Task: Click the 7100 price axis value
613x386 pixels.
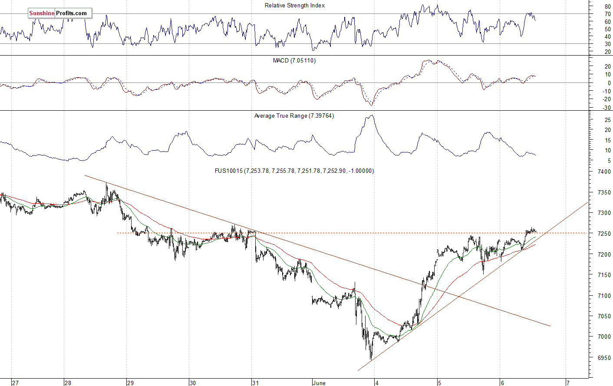Action: tap(604, 296)
